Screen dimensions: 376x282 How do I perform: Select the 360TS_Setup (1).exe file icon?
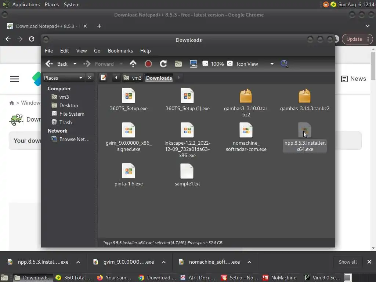pyautogui.click(x=187, y=96)
